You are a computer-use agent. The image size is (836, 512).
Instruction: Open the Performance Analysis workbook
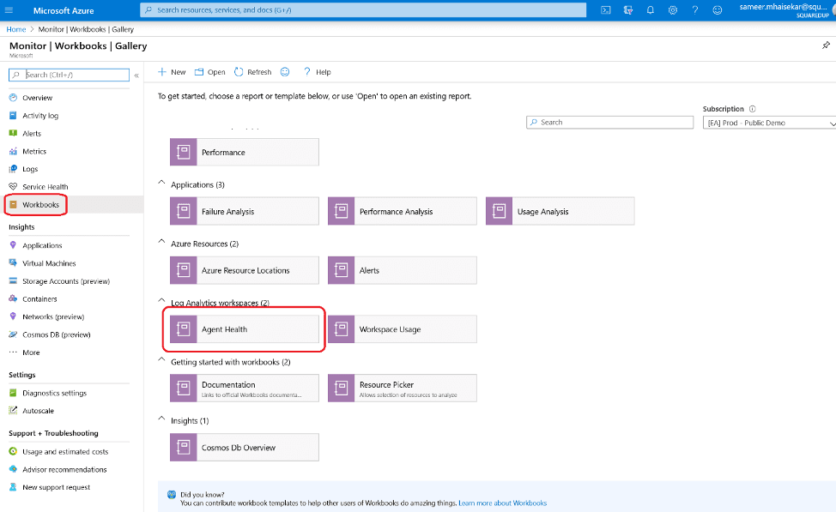tap(402, 211)
